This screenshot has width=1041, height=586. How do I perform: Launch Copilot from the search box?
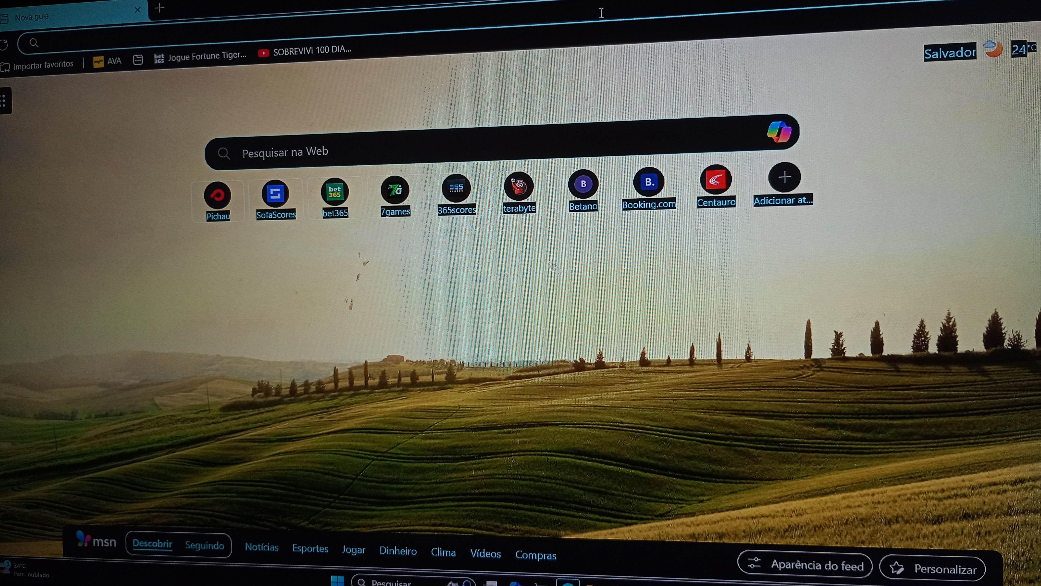pos(779,132)
